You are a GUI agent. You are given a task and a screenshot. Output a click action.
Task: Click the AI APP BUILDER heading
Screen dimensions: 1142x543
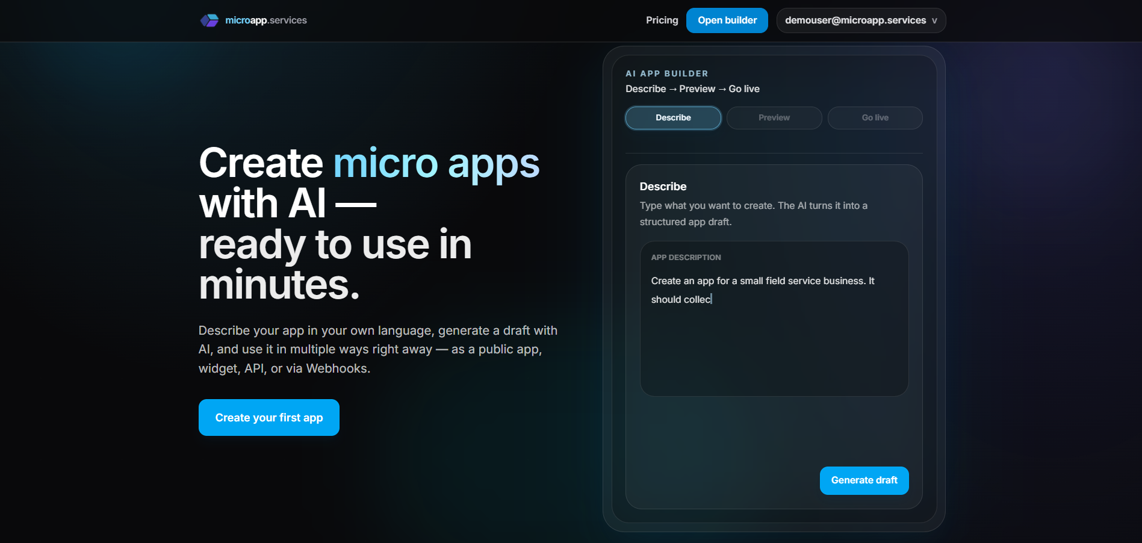666,73
